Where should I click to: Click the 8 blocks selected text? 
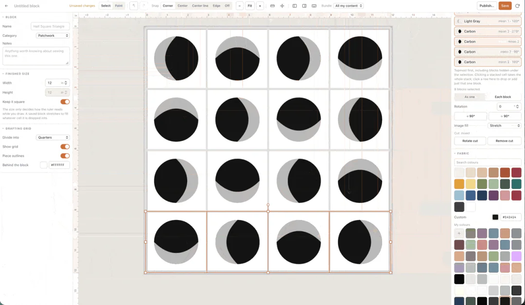tap(467, 89)
